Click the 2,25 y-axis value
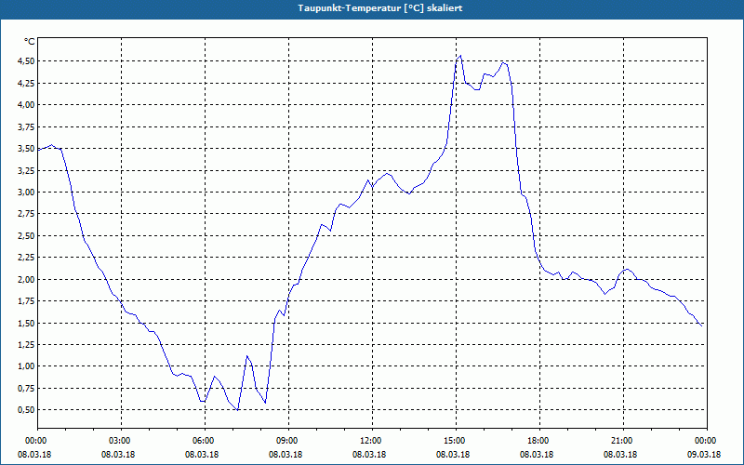Viewport: 744px width, 465px height. click(x=27, y=258)
